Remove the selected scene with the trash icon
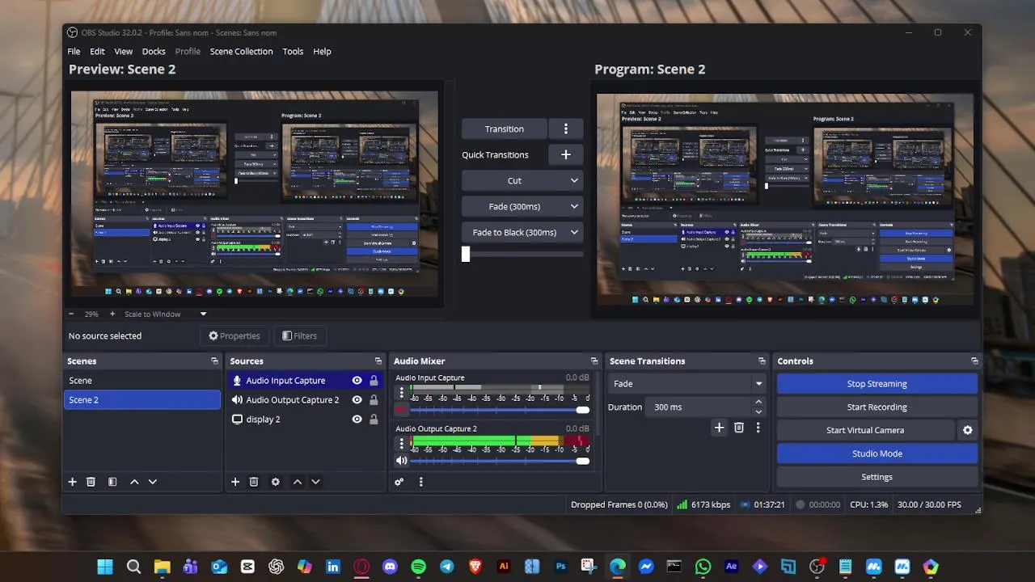 (91, 482)
